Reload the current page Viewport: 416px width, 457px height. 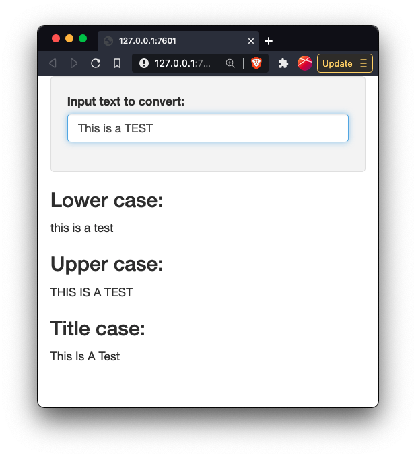click(96, 63)
